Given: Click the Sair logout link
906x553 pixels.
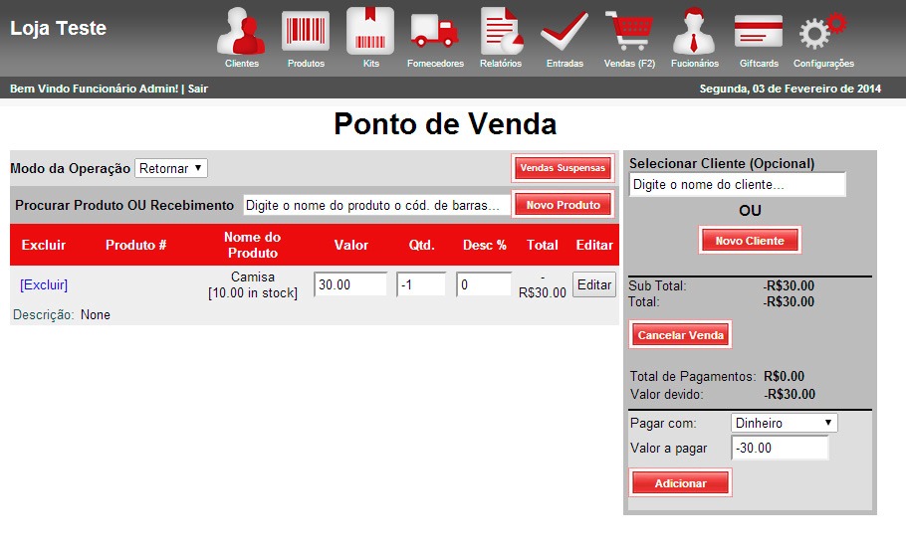Looking at the screenshot, I should pyautogui.click(x=198, y=89).
